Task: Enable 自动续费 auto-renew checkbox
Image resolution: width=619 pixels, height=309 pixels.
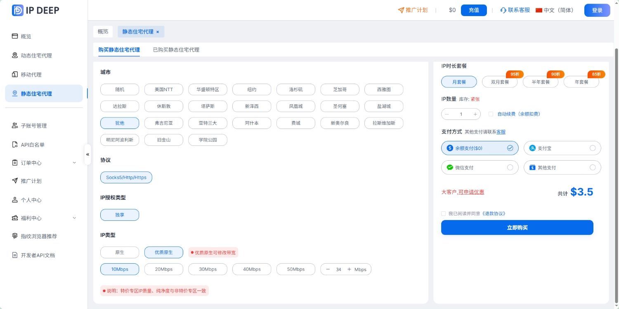Action: tap(491, 114)
